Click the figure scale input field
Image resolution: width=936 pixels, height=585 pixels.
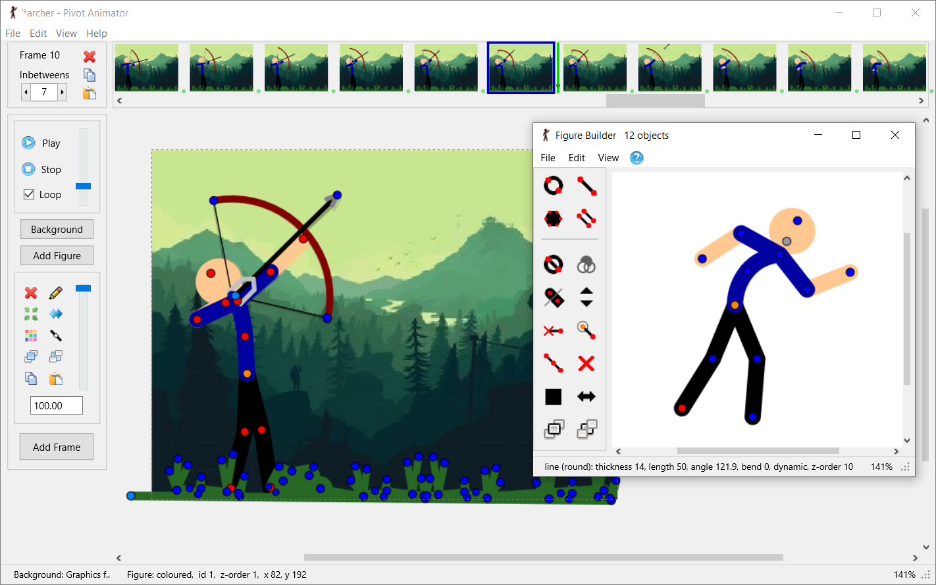click(57, 405)
